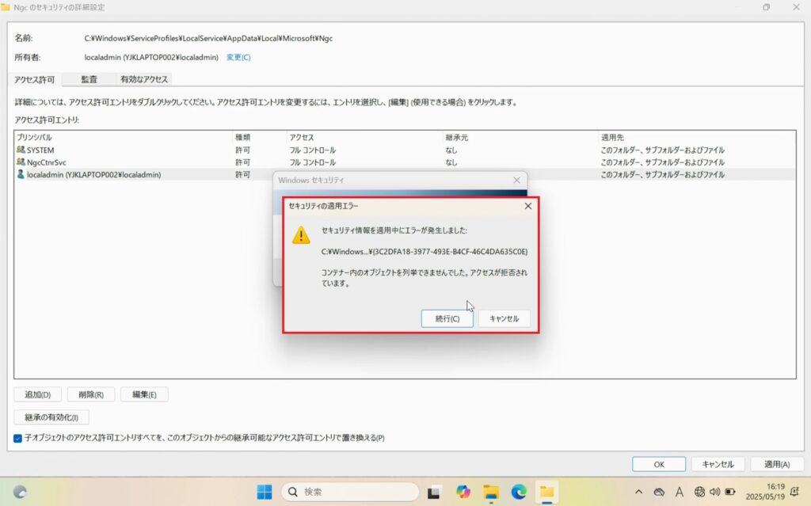This screenshot has width=811, height=506.
Task: Click the yellow warning icon in error dialog
Action: (301, 235)
